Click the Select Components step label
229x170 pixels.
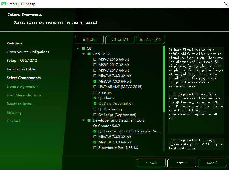[x=24, y=78]
